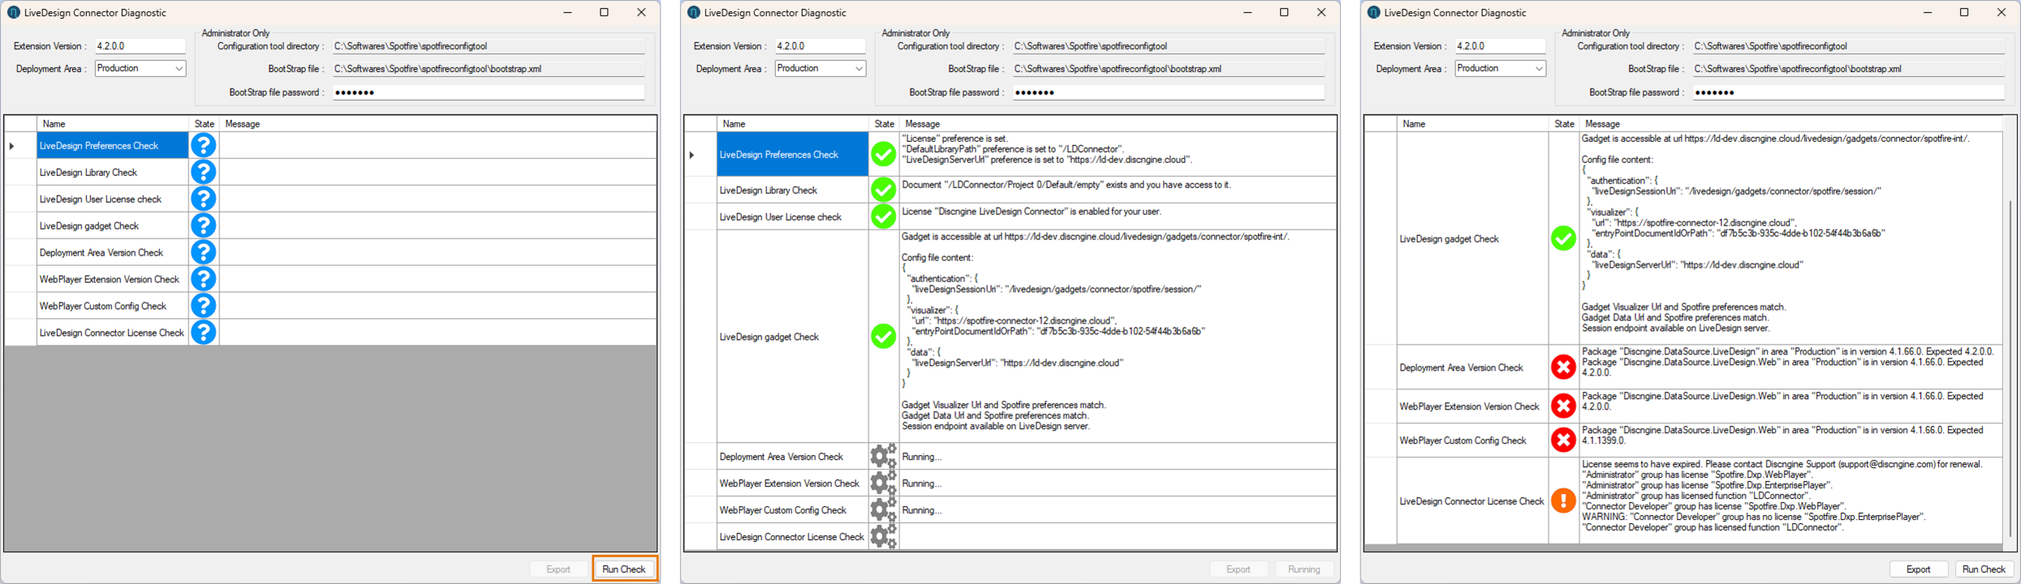Screen dimensions: 2021x584
Task: Click BootStrap file password field in left window
Action: tap(489, 92)
